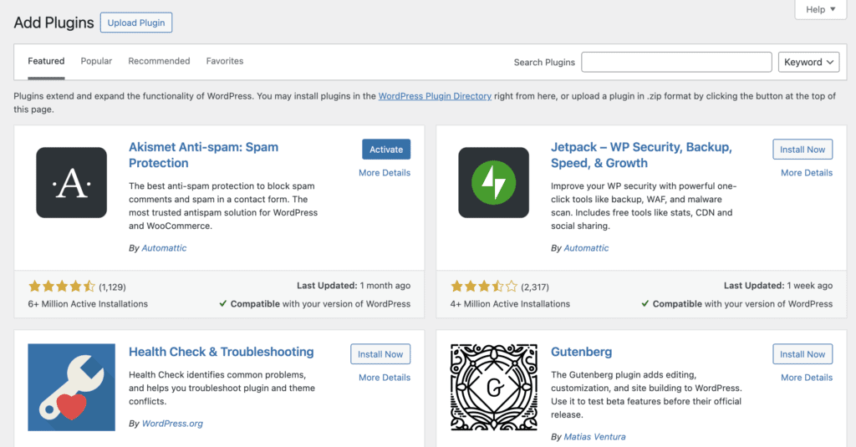The image size is (856, 447).
Task: Open the Help dropdown
Action: click(x=821, y=9)
